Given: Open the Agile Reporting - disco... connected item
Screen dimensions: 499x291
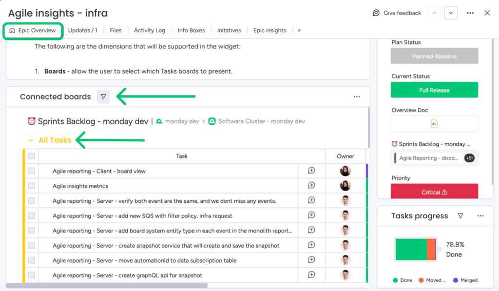Looking at the screenshot, I should pyautogui.click(x=428, y=158).
